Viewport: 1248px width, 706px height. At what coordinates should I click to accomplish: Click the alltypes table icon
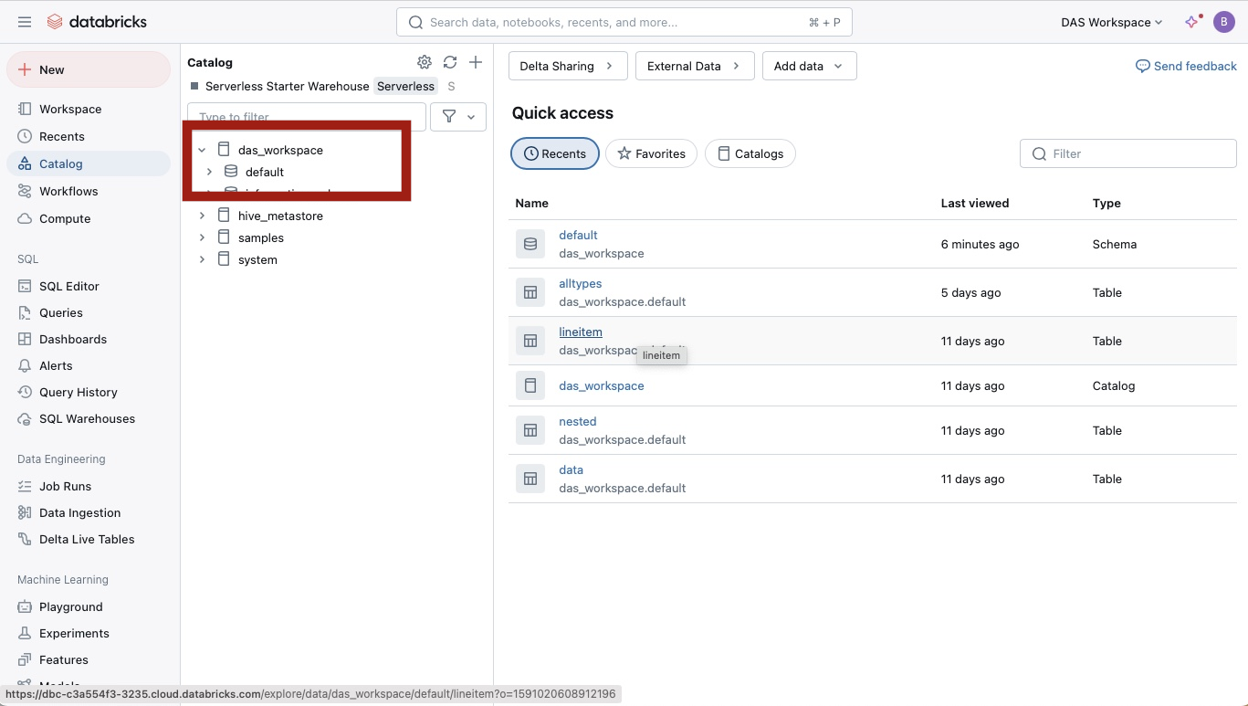tap(530, 292)
